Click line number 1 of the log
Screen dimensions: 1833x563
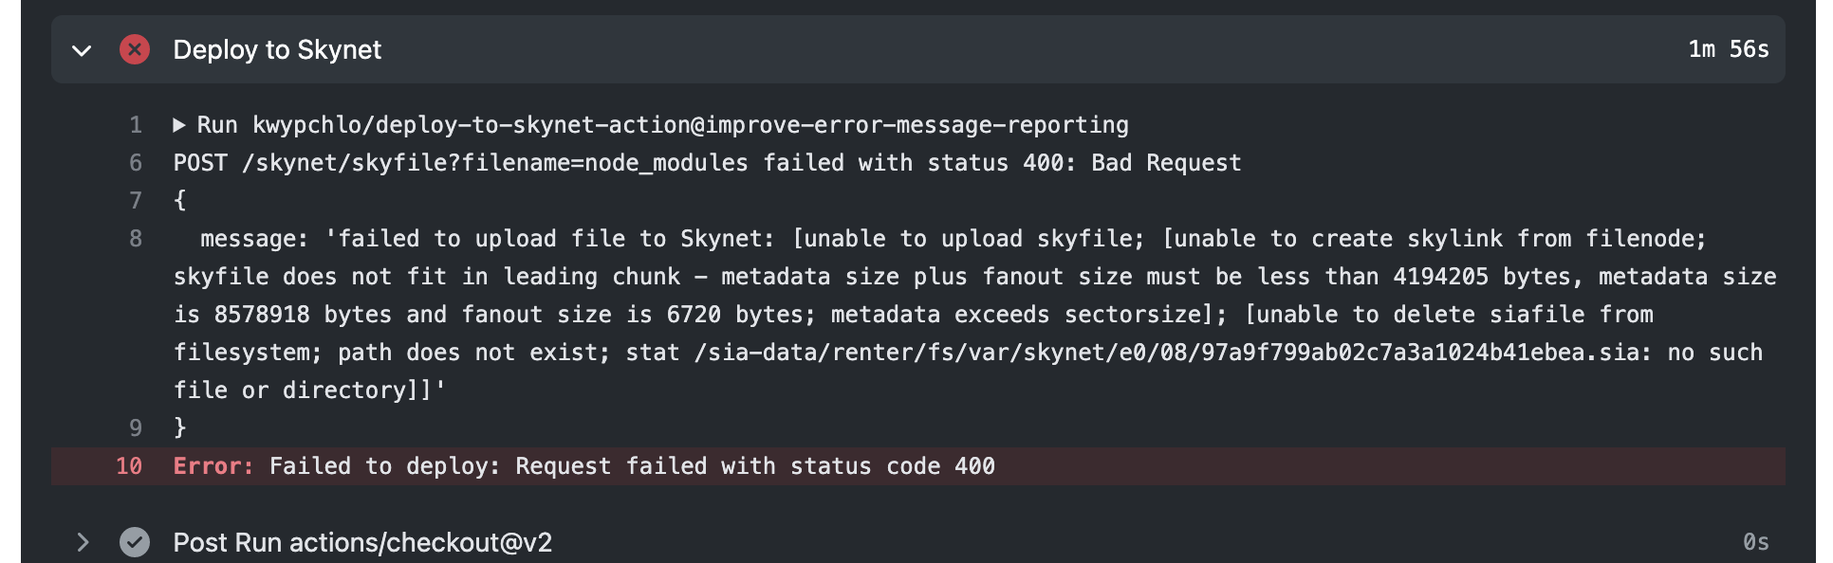[136, 124]
